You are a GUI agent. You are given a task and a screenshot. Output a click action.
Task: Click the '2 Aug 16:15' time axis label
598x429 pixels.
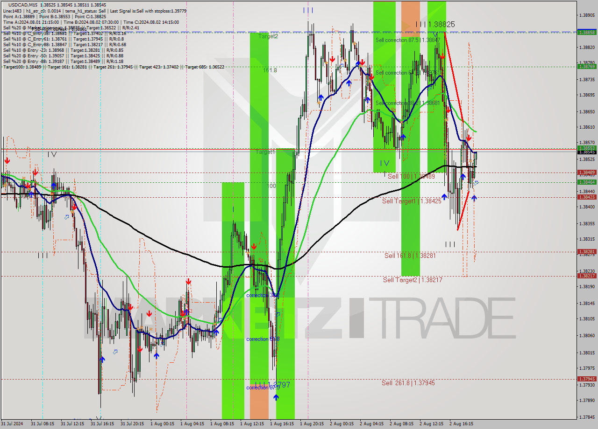pyautogui.click(x=461, y=424)
